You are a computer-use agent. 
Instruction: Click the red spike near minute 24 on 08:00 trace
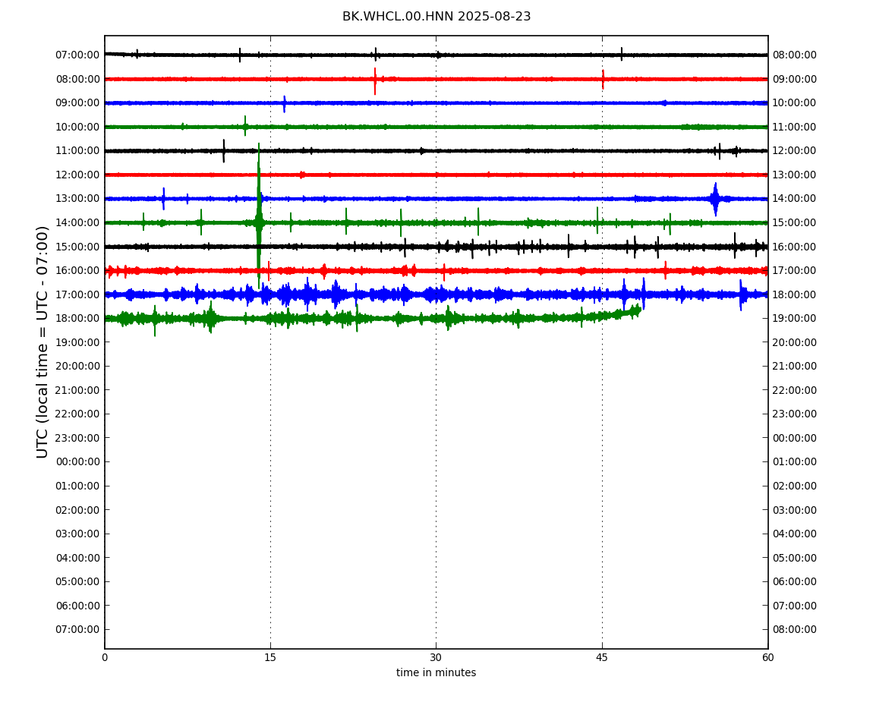[x=375, y=80]
